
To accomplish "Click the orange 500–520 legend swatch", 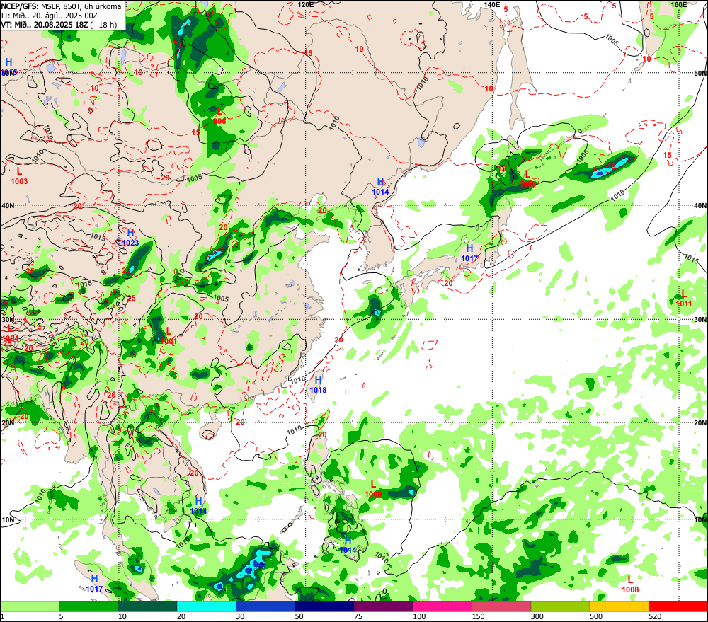I will [619, 606].
